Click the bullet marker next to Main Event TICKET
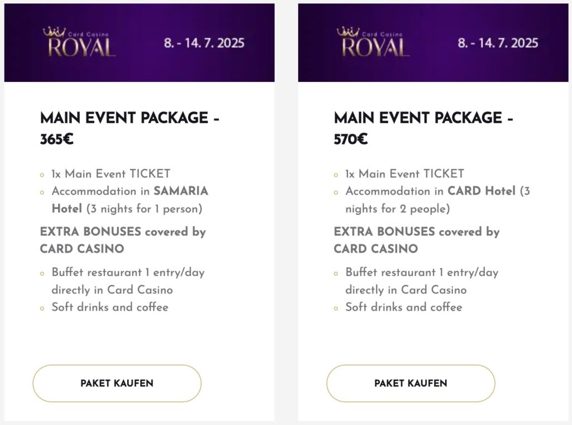 42,174
